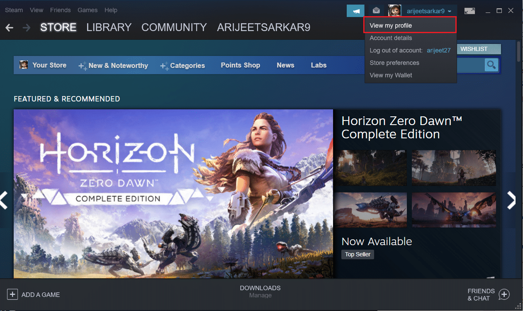523x311 pixels.
Task: Open DOWNLOADS Manage
Action: click(260, 292)
